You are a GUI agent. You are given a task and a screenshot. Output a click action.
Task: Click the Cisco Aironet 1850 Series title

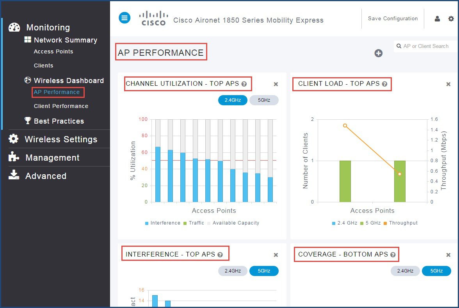[x=248, y=20]
